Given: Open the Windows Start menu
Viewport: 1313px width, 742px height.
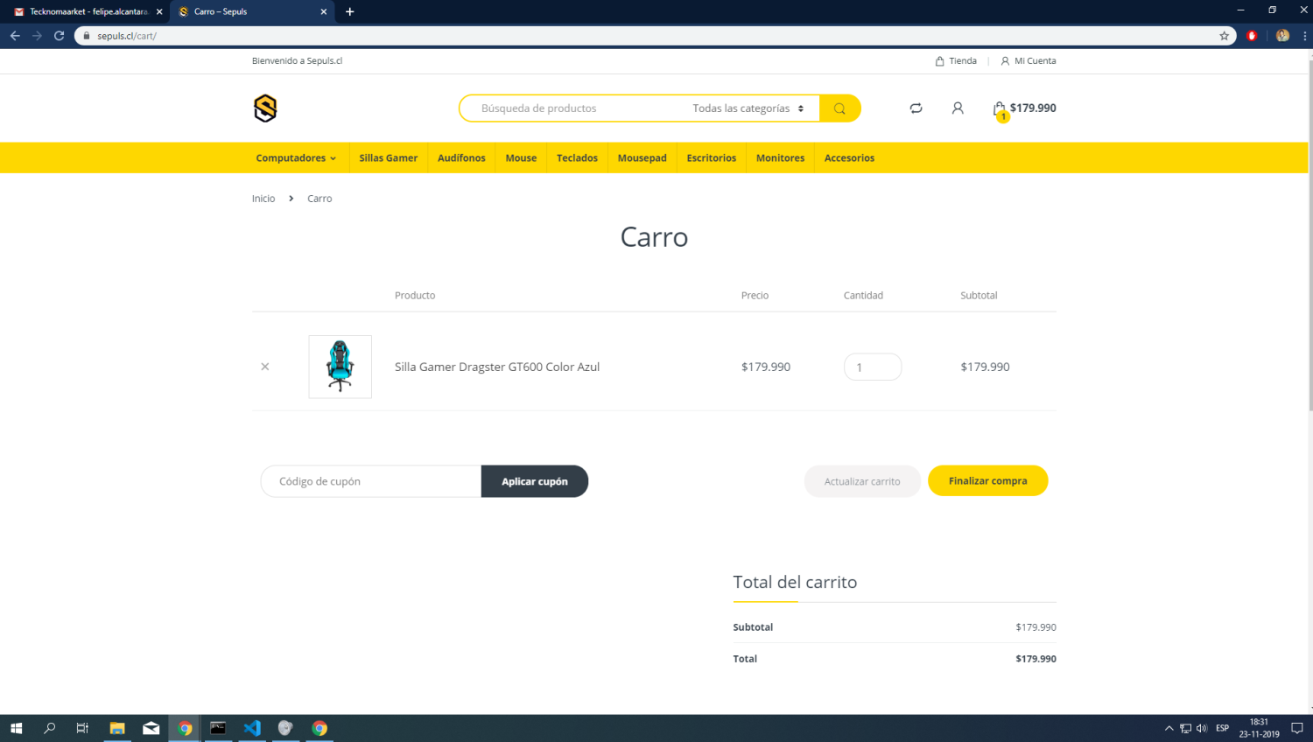Looking at the screenshot, I should [16, 728].
